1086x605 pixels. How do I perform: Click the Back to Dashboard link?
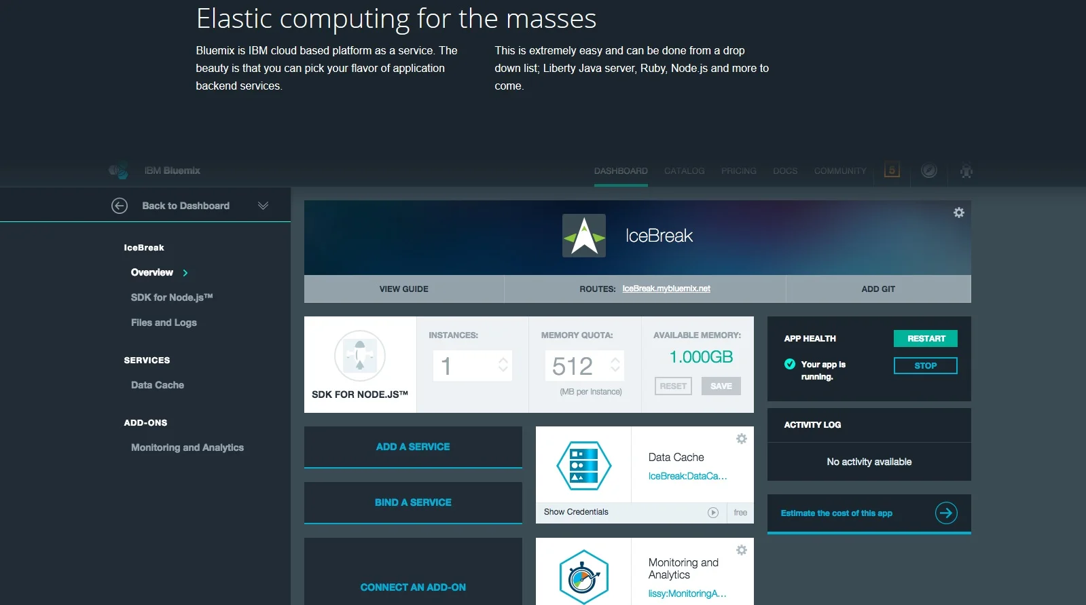click(x=185, y=206)
